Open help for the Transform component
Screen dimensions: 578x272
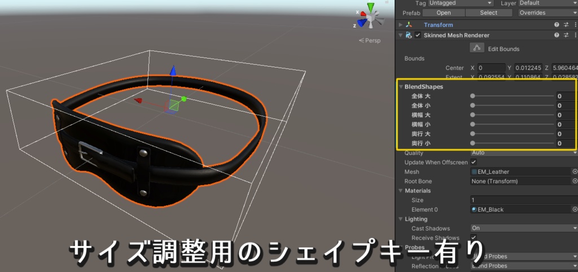click(x=557, y=25)
